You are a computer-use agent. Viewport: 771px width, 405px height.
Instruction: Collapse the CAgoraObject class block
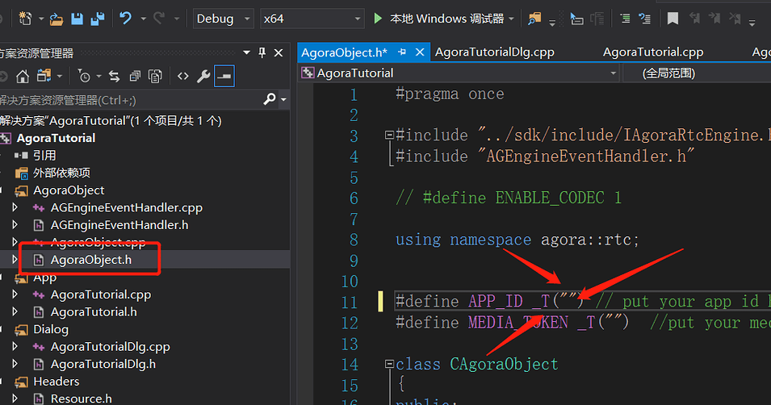pos(389,364)
